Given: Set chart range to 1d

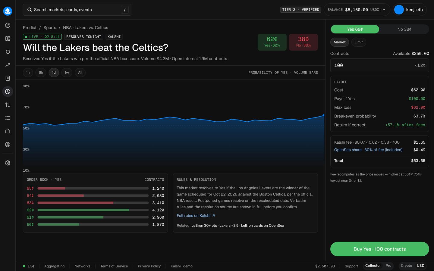Looking at the screenshot, I should pyautogui.click(x=54, y=73).
